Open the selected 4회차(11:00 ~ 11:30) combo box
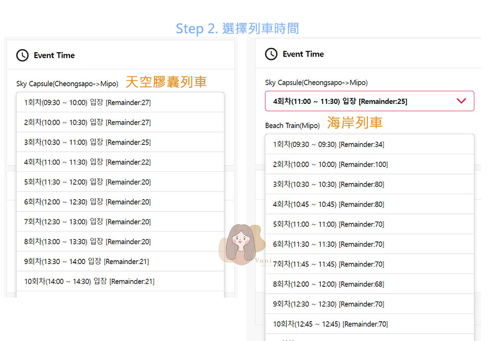492x341 pixels. [x=369, y=101]
